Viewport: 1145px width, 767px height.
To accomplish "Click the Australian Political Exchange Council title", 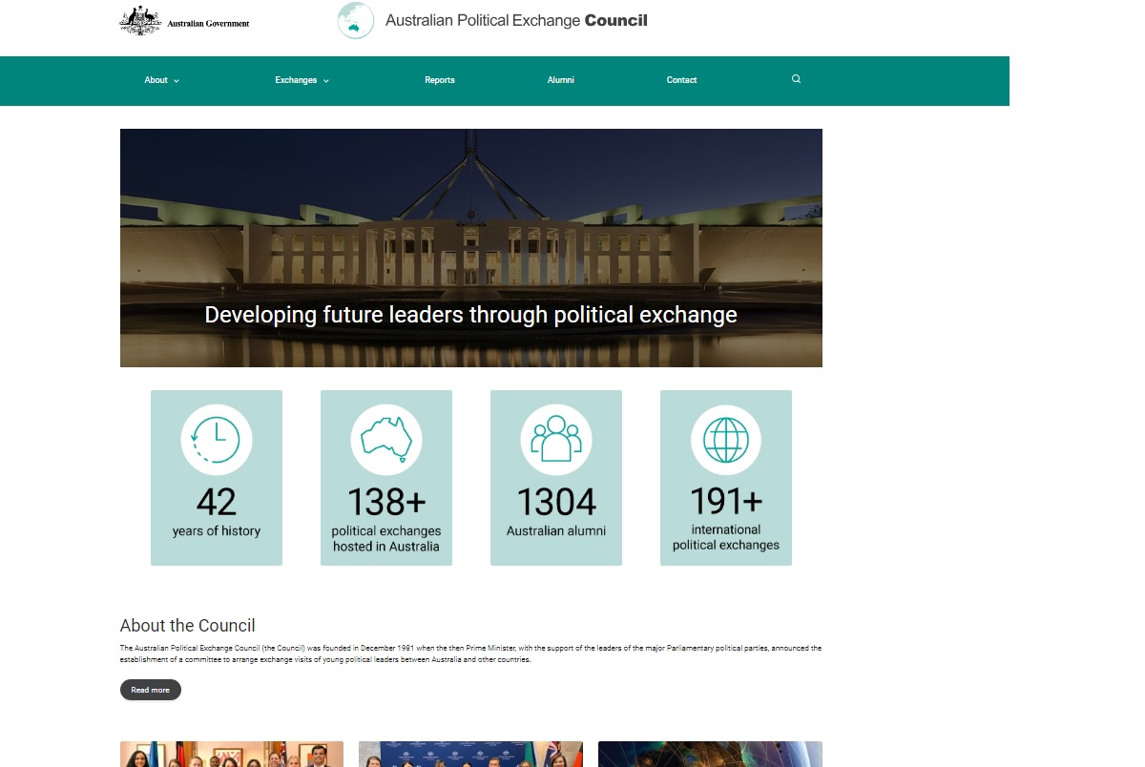I will click(x=516, y=20).
